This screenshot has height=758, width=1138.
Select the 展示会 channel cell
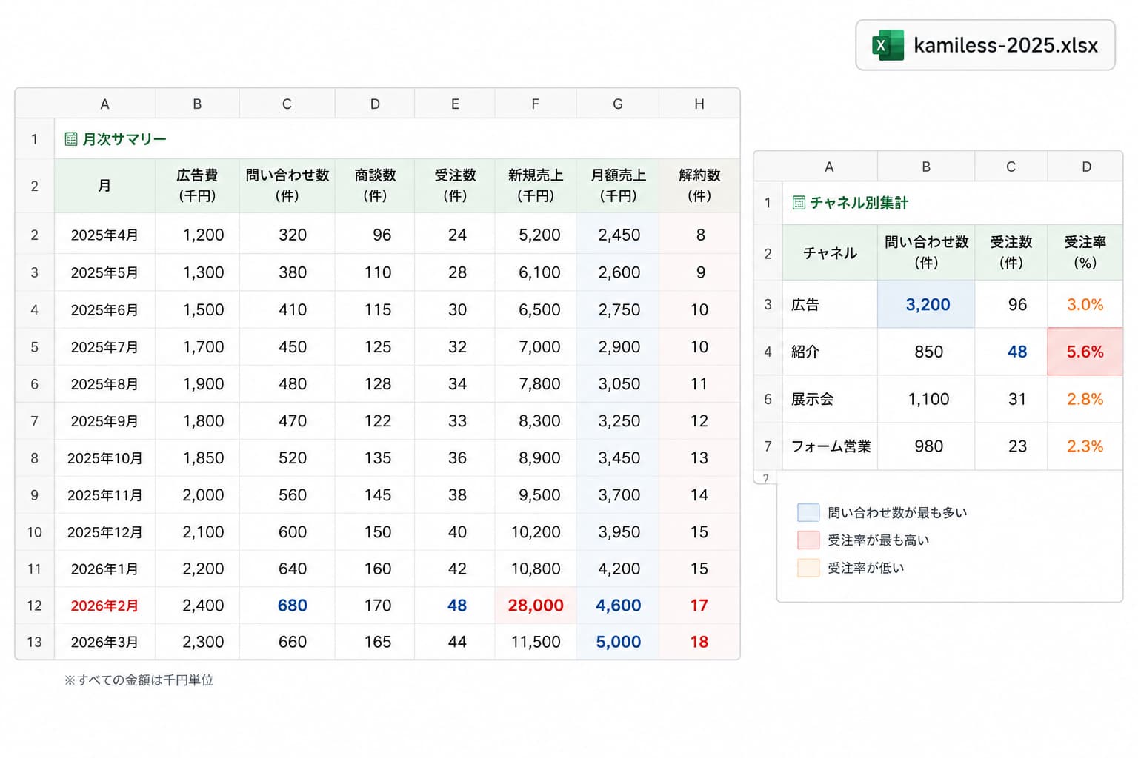point(831,399)
